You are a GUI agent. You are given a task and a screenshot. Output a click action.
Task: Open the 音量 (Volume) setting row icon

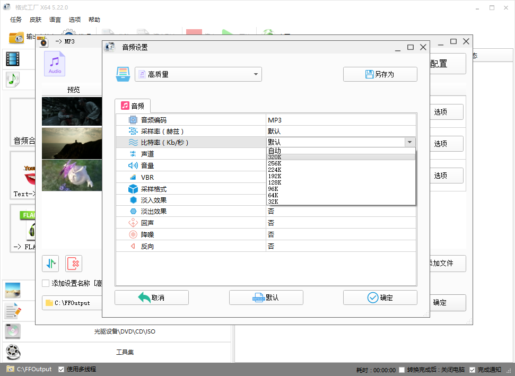tap(134, 165)
